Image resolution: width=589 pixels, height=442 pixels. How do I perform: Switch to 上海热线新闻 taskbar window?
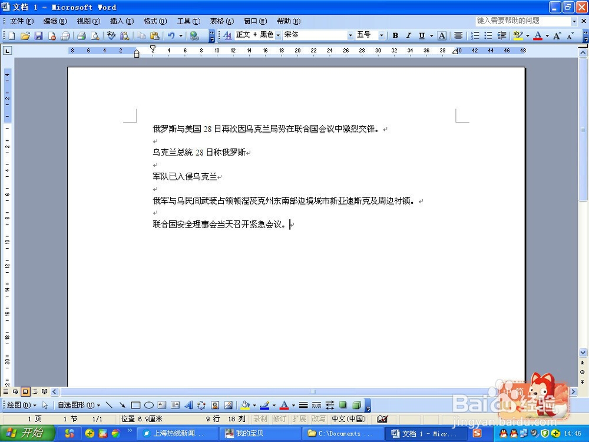pyautogui.click(x=176, y=433)
